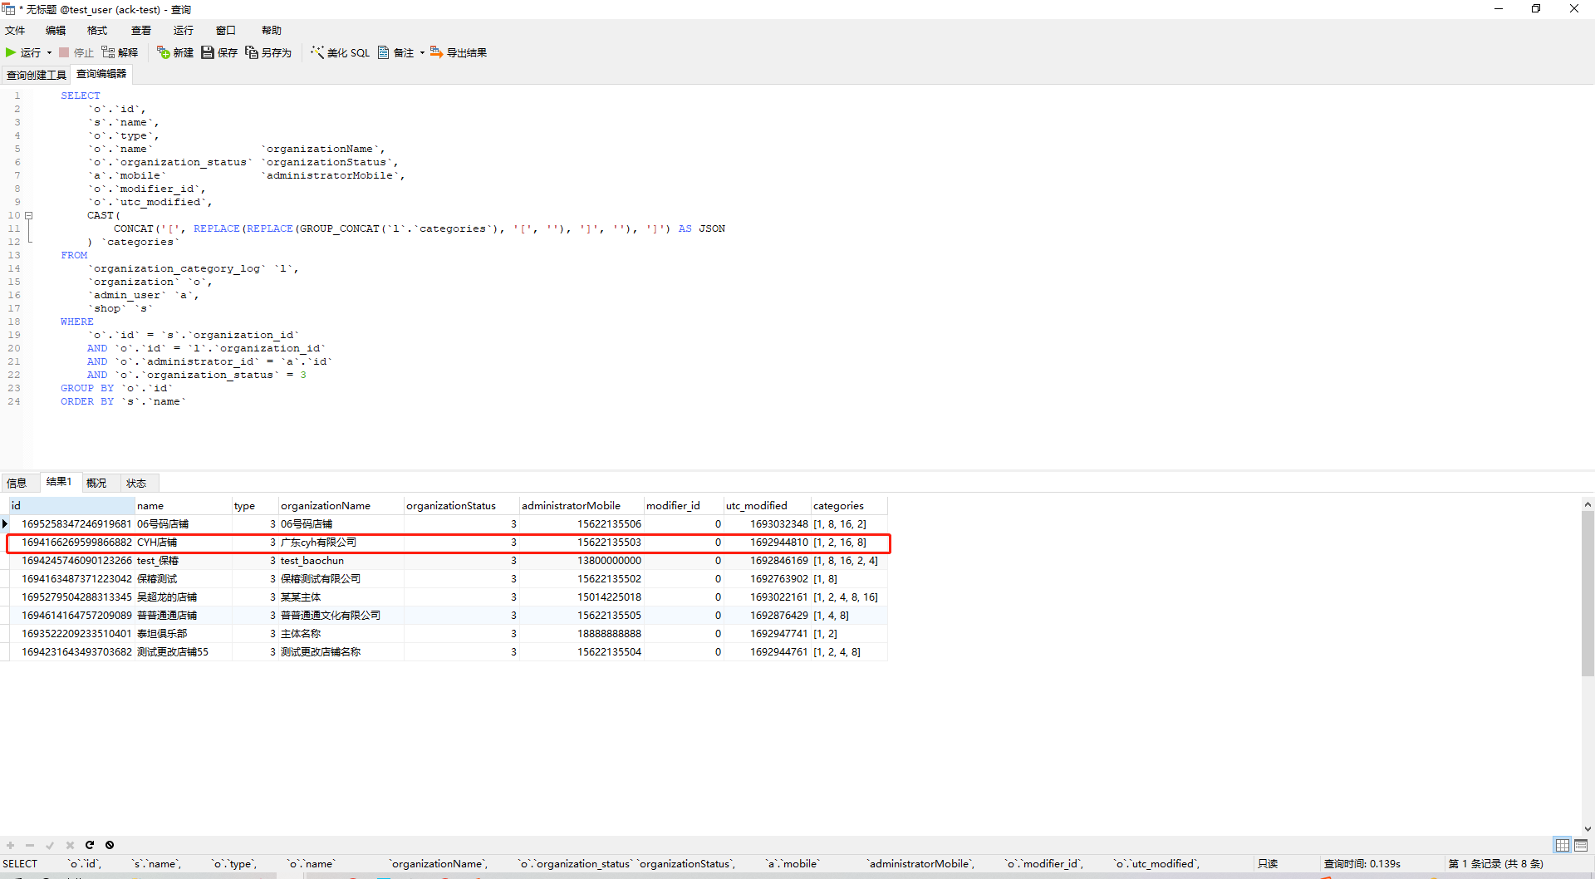
Task: Click the 测试更改店铺55 name cell
Action: (183, 652)
